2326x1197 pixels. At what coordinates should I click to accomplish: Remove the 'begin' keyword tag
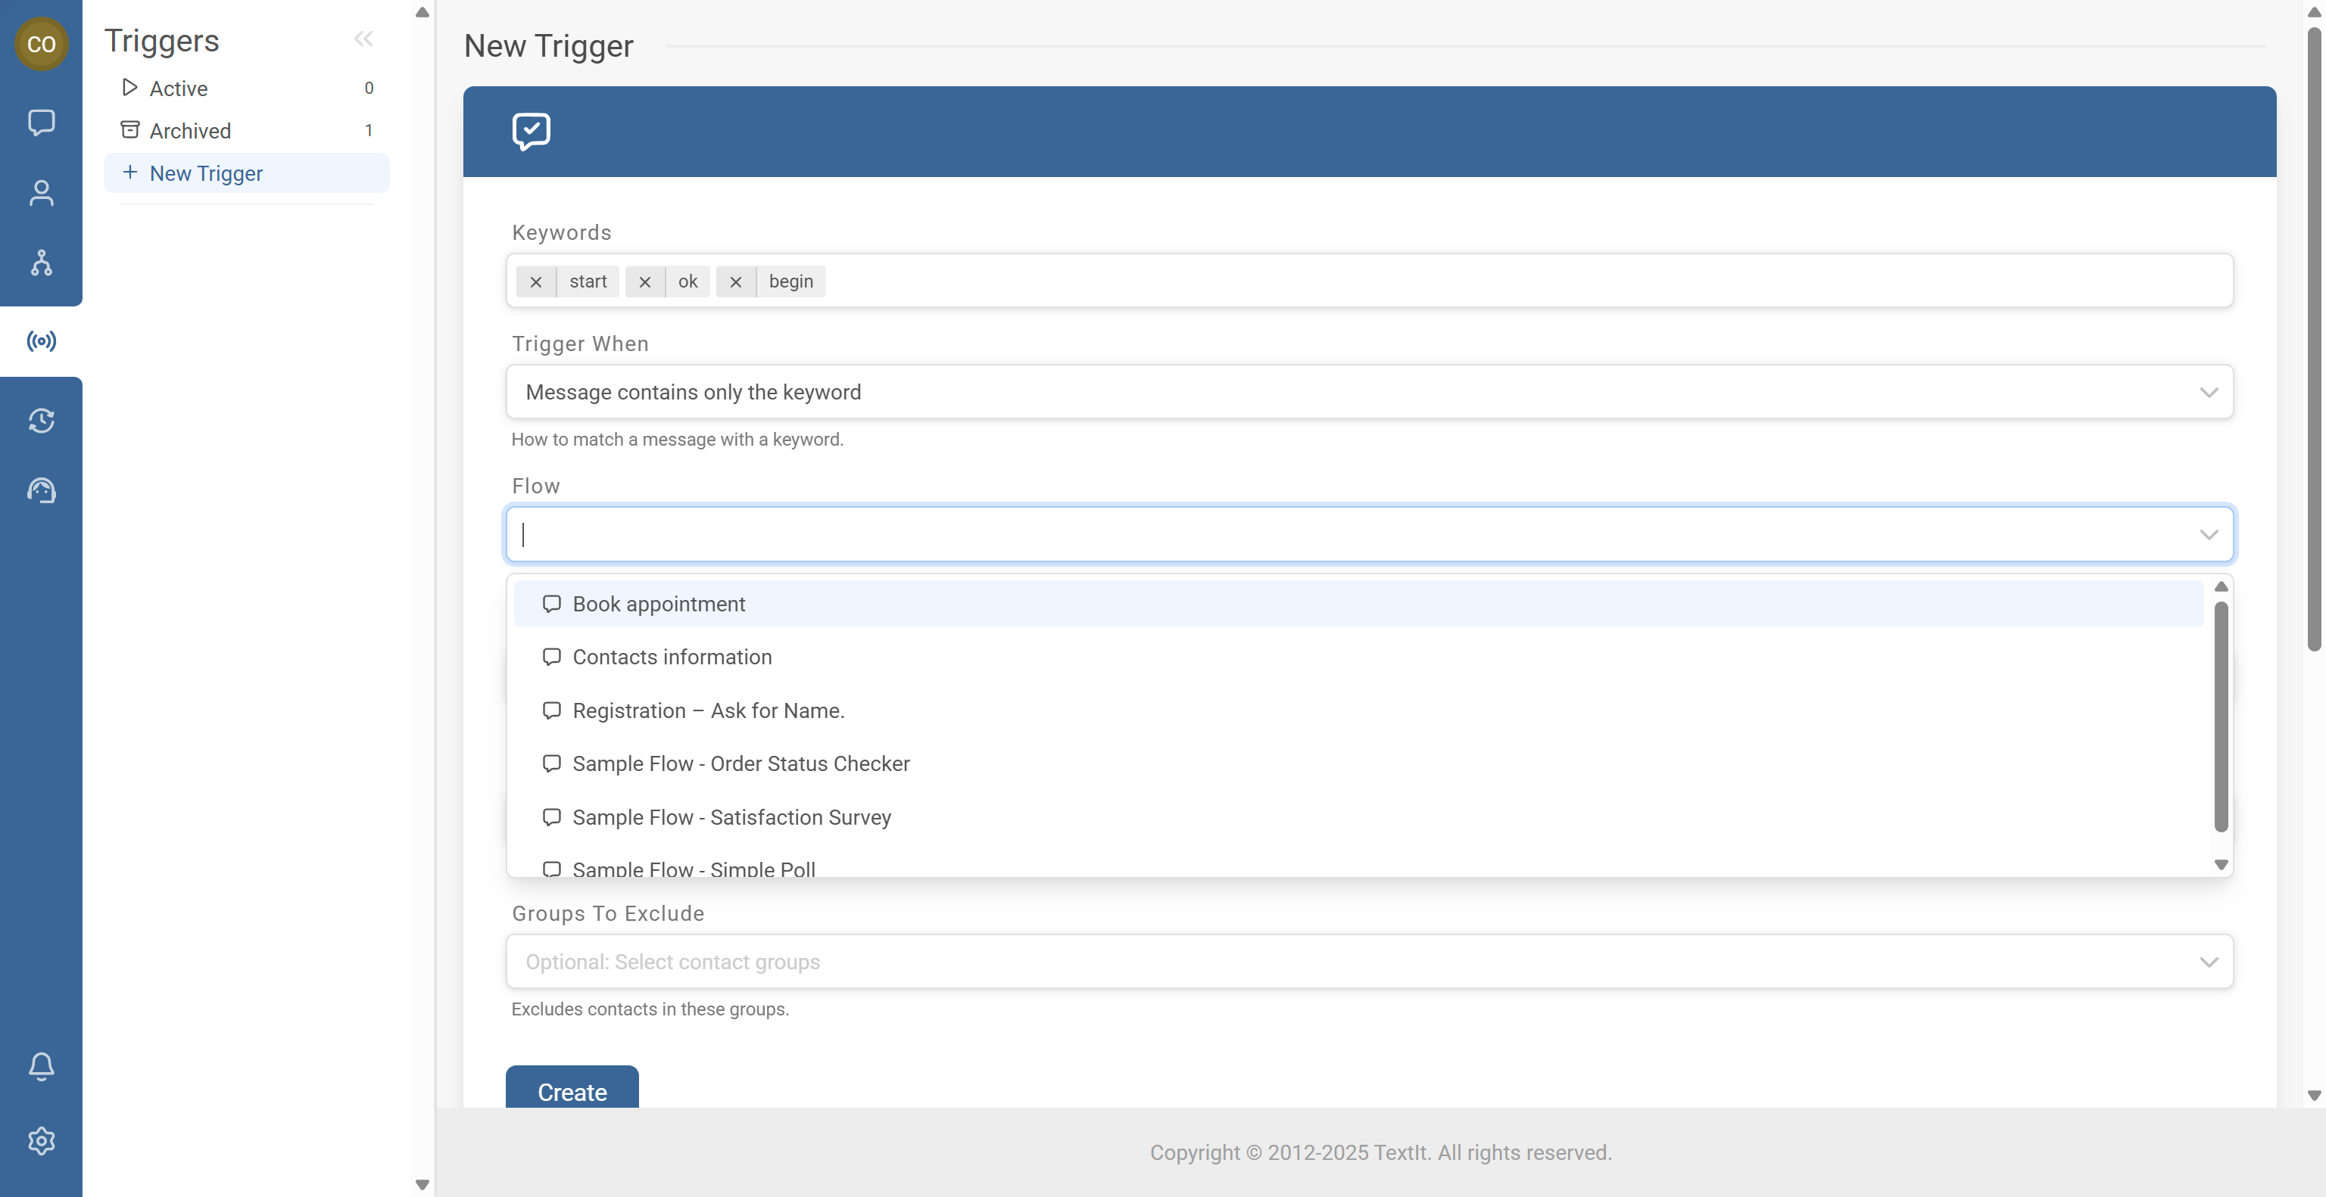tap(736, 281)
